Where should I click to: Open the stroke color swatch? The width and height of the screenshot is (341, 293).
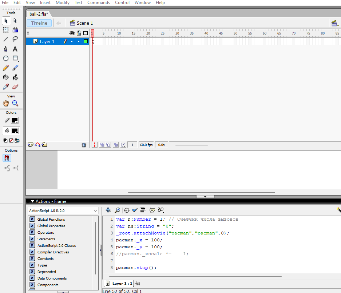coord(15,120)
